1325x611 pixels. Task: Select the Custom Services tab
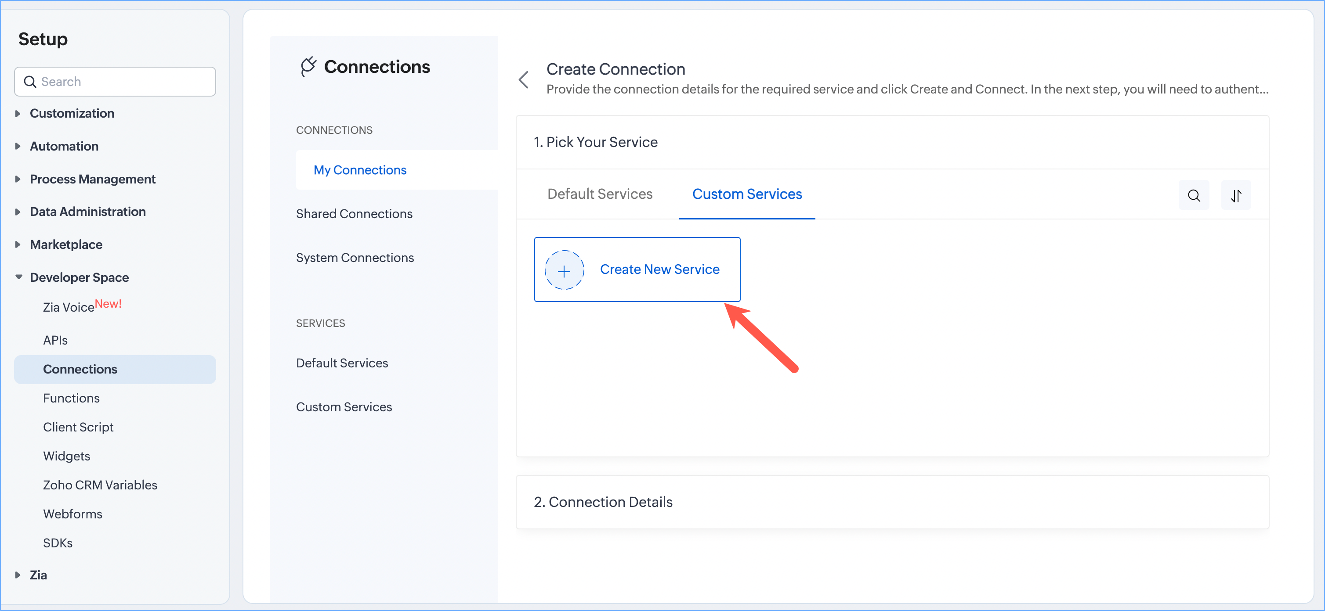[747, 194]
